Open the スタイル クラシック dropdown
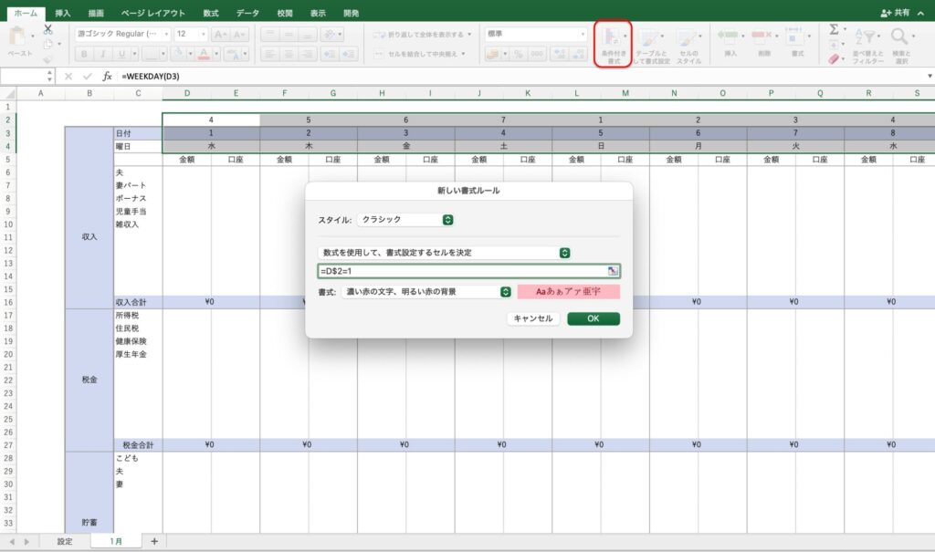The width and height of the screenshot is (935, 552). click(x=405, y=220)
